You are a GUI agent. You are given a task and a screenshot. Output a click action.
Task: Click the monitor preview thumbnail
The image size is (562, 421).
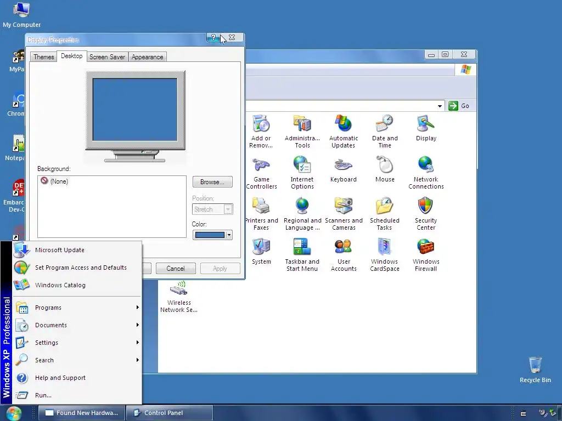pyautogui.click(x=135, y=116)
